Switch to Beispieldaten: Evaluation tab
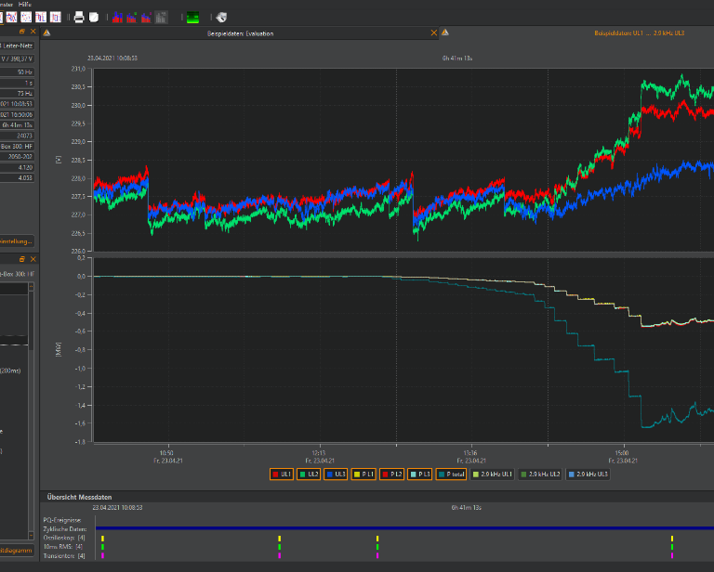This screenshot has width=714, height=572. tap(240, 33)
